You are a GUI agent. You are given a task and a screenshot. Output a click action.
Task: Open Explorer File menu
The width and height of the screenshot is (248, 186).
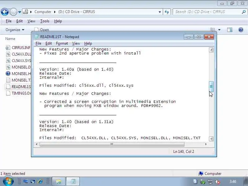(x=9, y=21)
